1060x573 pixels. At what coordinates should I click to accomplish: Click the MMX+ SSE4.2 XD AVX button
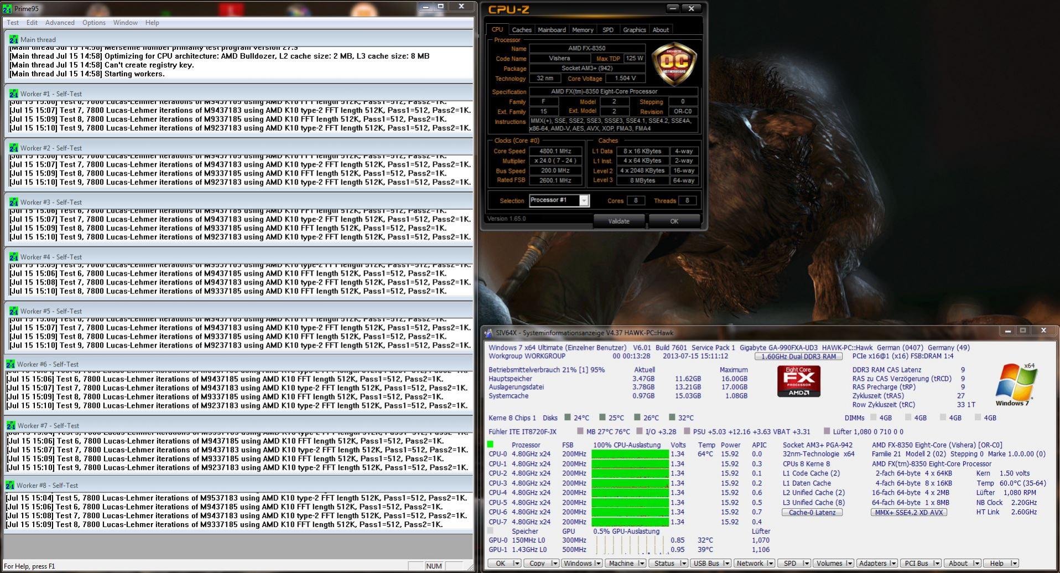click(x=908, y=512)
